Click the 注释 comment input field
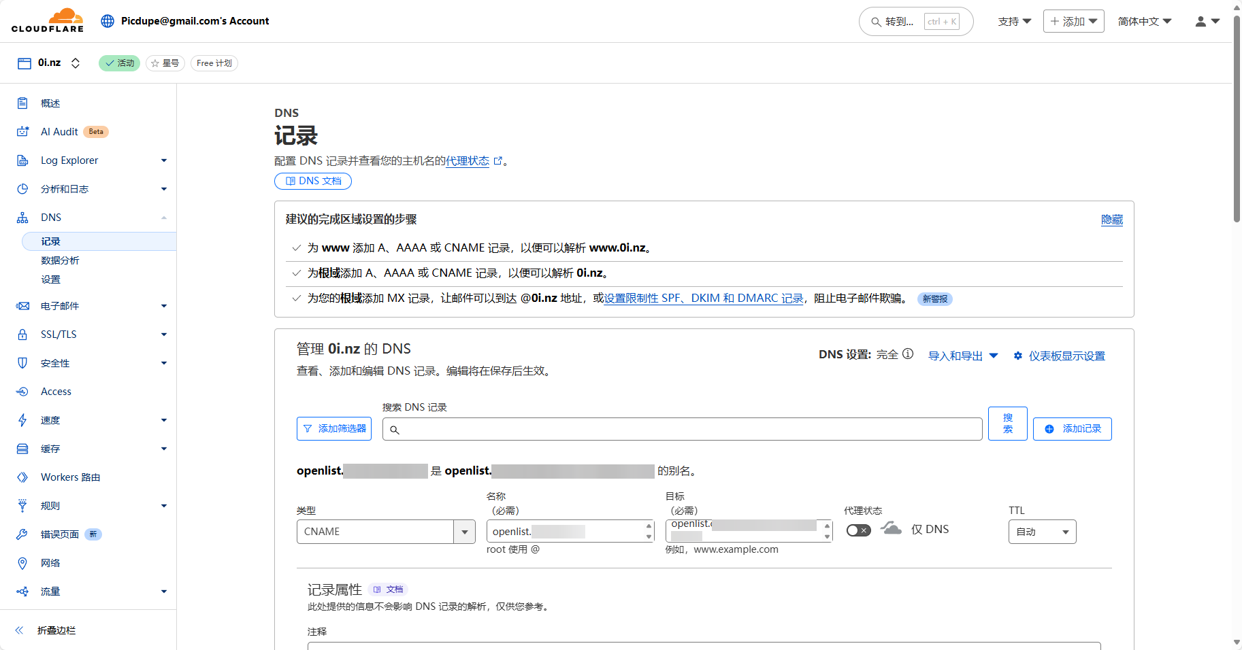1242x650 pixels. (704, 646)
